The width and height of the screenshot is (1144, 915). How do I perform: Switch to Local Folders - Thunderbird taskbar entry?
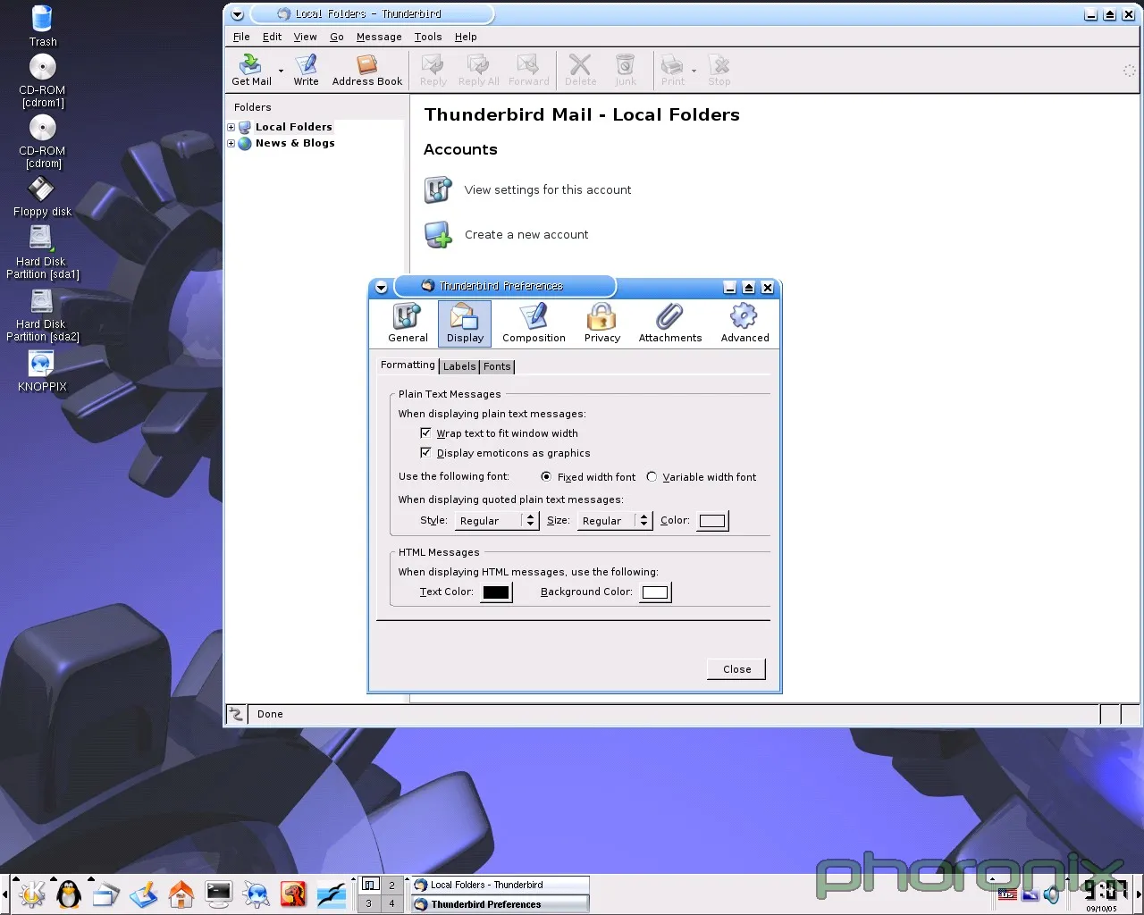[x=500, y=885]
